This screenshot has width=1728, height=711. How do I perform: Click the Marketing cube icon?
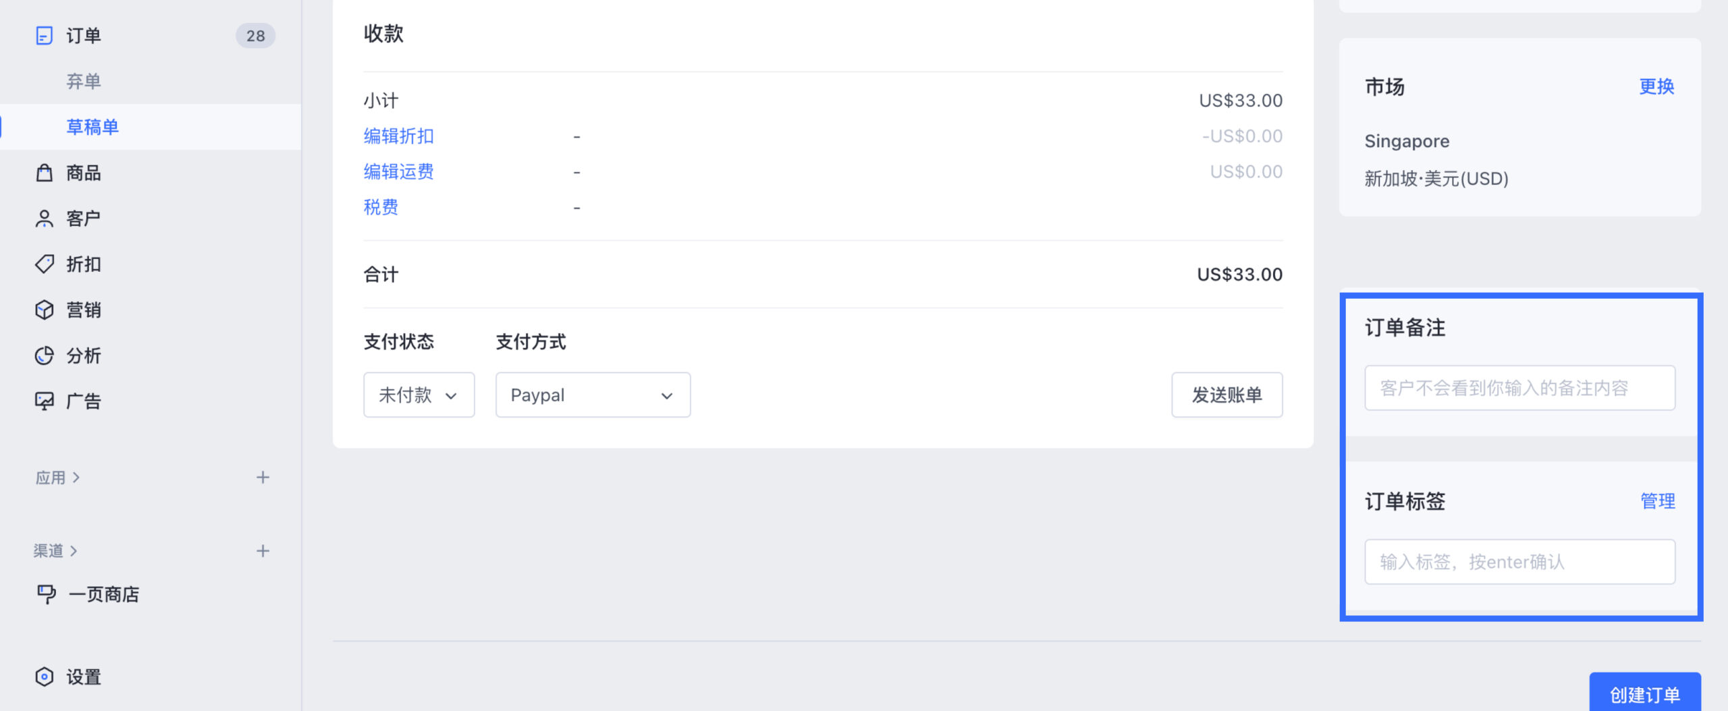coord(44,310)
